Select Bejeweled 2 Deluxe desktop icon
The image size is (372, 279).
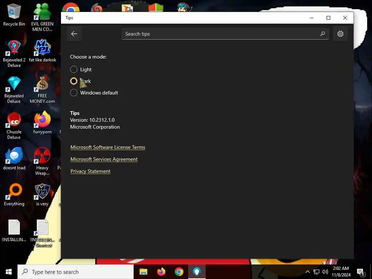point(14,54)
